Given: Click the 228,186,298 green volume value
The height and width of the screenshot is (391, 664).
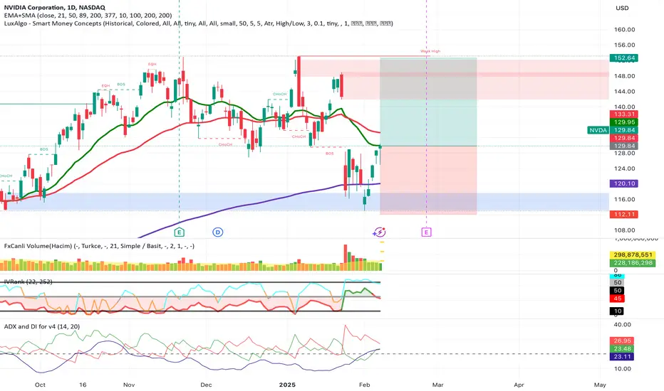Looking at the screenshot, I should pyautogui.click(x=633, y=263).
